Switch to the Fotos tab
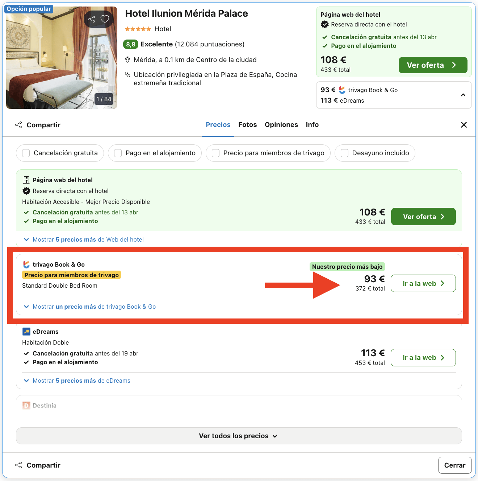This screenshot has width=478, height=481. pos(247,124)
